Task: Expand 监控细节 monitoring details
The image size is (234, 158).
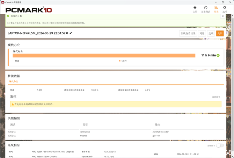Action: pyautogui.click(x=216, y=97)
